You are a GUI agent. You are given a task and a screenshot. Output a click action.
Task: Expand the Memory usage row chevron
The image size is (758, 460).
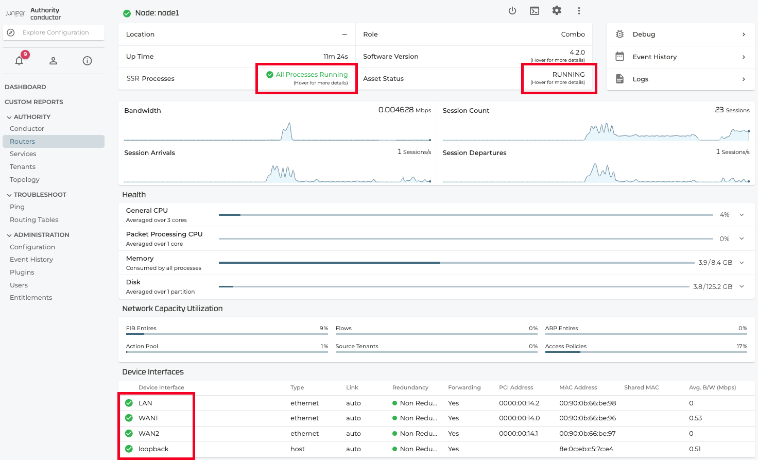coord(742,263)
